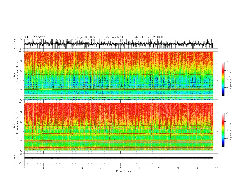Screen dimensions: 244x189
Task: Click the "-7" tick on ch.2 colorbar
Action: [x=227, y=147]
